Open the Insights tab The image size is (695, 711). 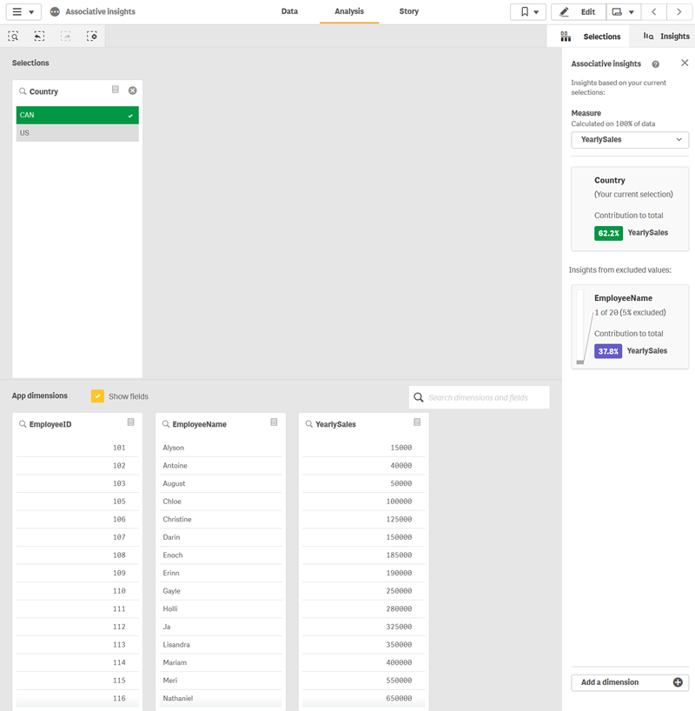[666, 37]
